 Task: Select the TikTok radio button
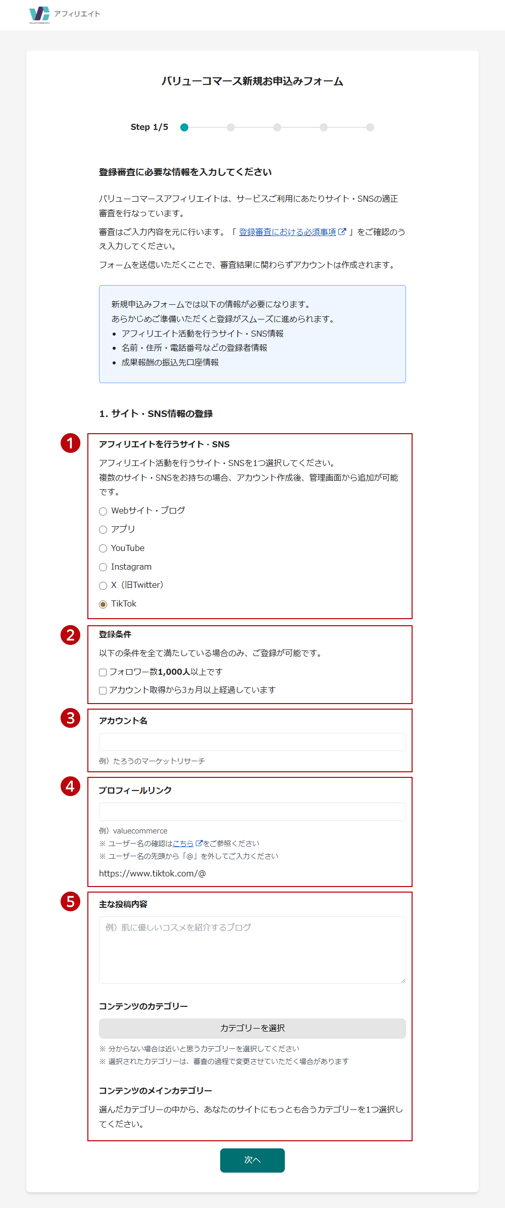[x=103, y=605]
